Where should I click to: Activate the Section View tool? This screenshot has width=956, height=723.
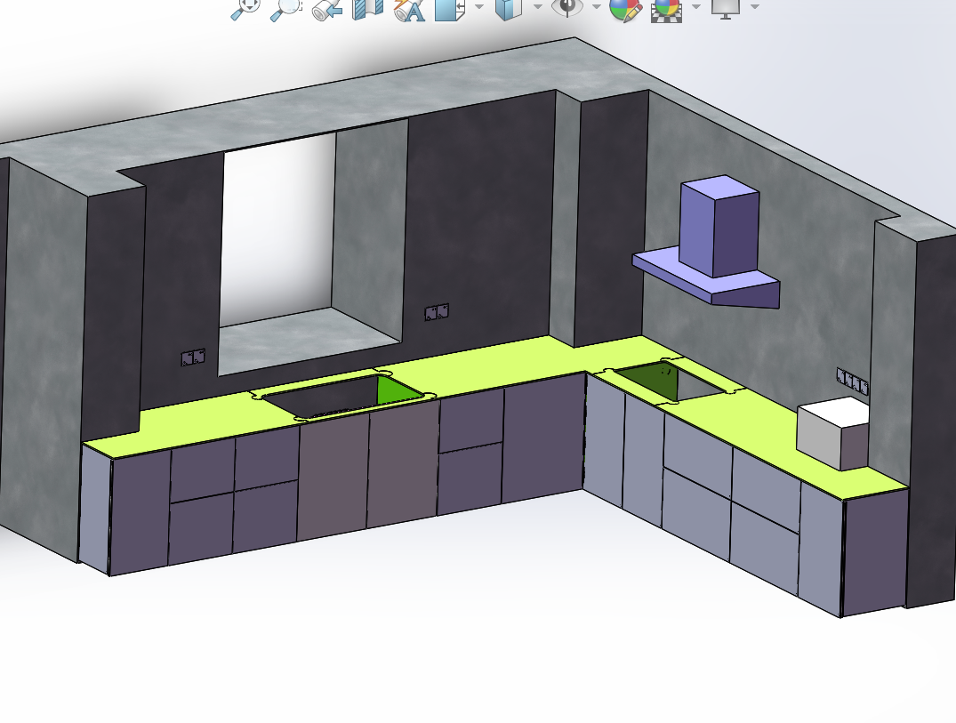click(x=368, y=9)
